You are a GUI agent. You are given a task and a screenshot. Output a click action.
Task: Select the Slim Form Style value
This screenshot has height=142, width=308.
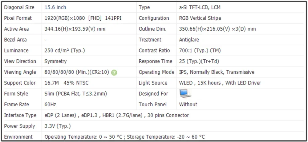coord(76,93)
